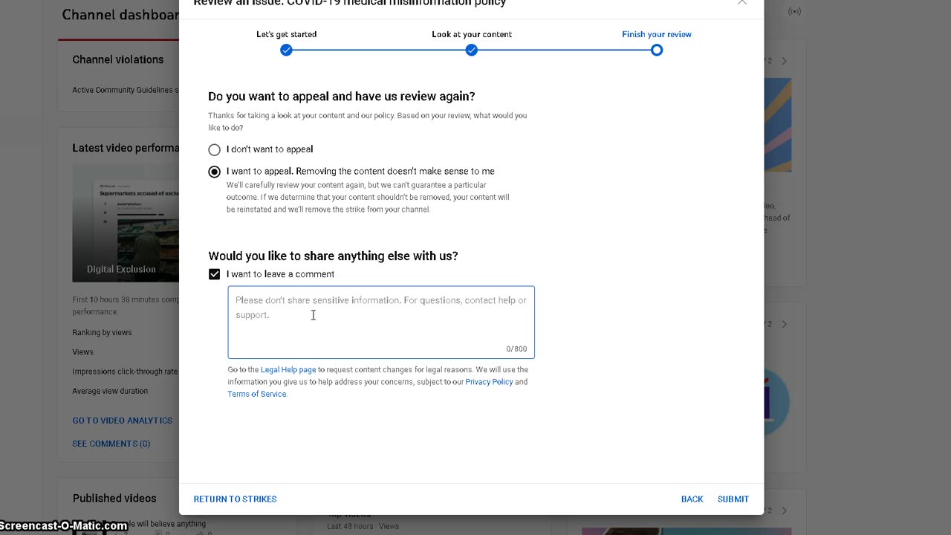This screenshot has height=535, width=951.
Task: Open SEE COMMENTS (0) in dashboard
Action: 111,444
